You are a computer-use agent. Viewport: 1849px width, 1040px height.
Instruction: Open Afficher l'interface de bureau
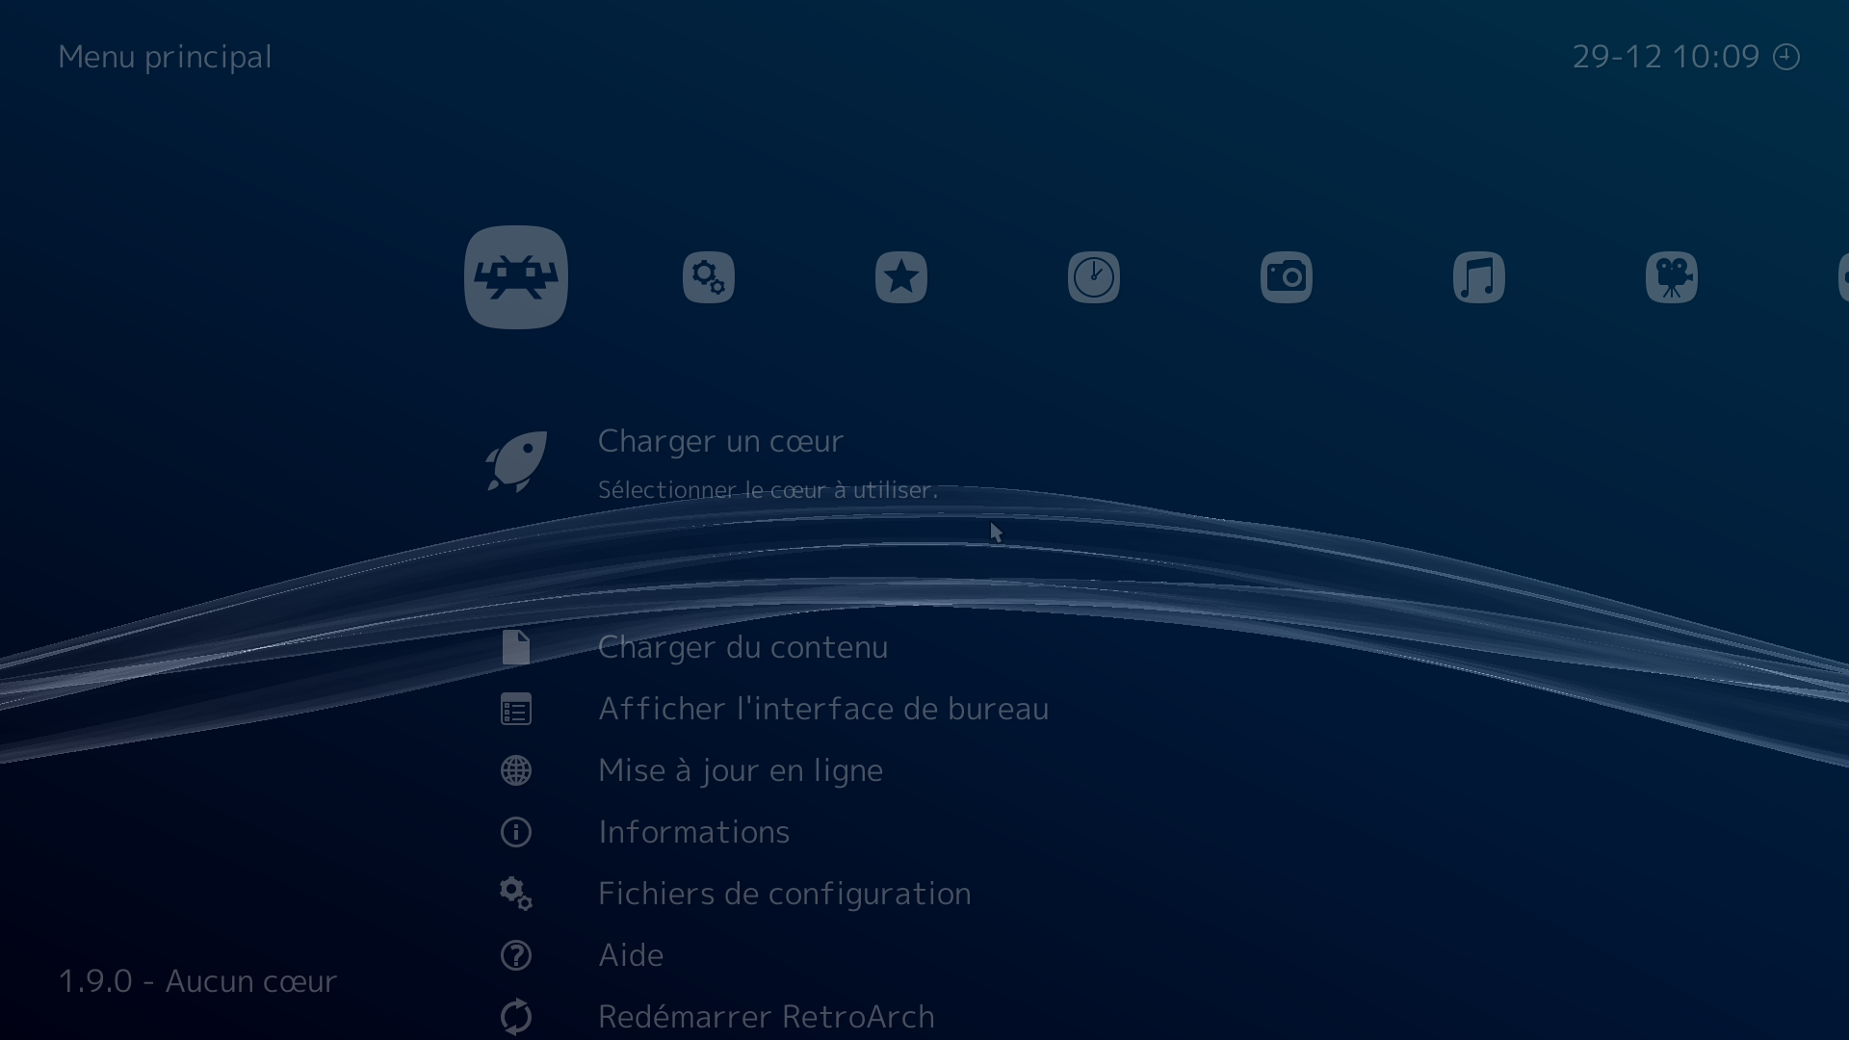click(x=823, y=708)
